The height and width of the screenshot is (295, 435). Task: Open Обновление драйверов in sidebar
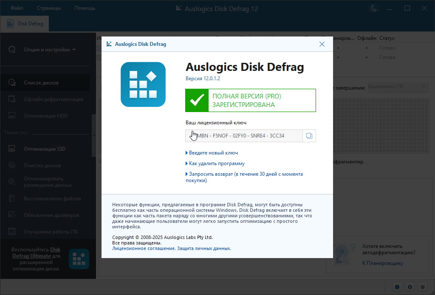coord(45,215)
